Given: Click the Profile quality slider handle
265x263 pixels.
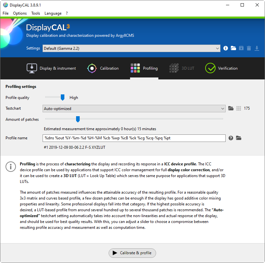Looking at the screenshot, I should click(62, 97).
